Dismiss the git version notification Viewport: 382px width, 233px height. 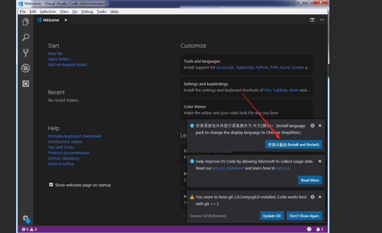tap(320, 197)
